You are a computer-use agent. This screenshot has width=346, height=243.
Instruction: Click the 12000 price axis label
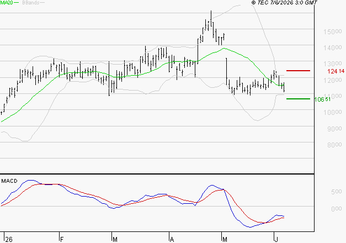tap(333, 80)
